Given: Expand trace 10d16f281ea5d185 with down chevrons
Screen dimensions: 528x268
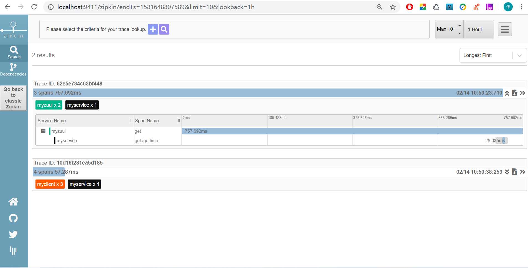Looking at the screenshot, I should point(507,172).
